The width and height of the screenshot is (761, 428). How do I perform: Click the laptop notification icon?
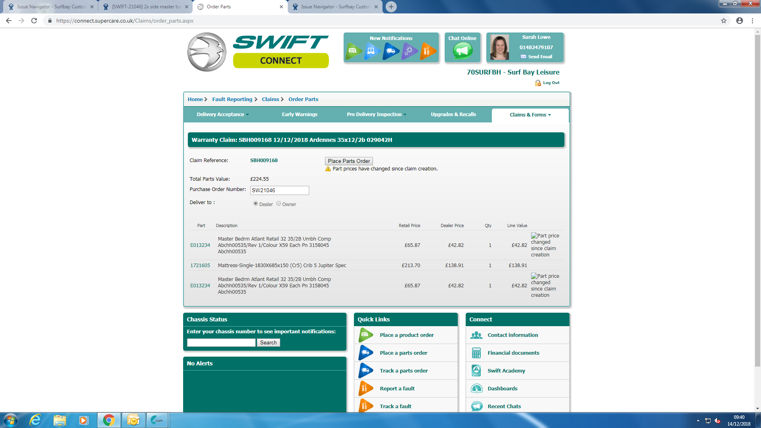pyautogui.click(x=371, y=51)
